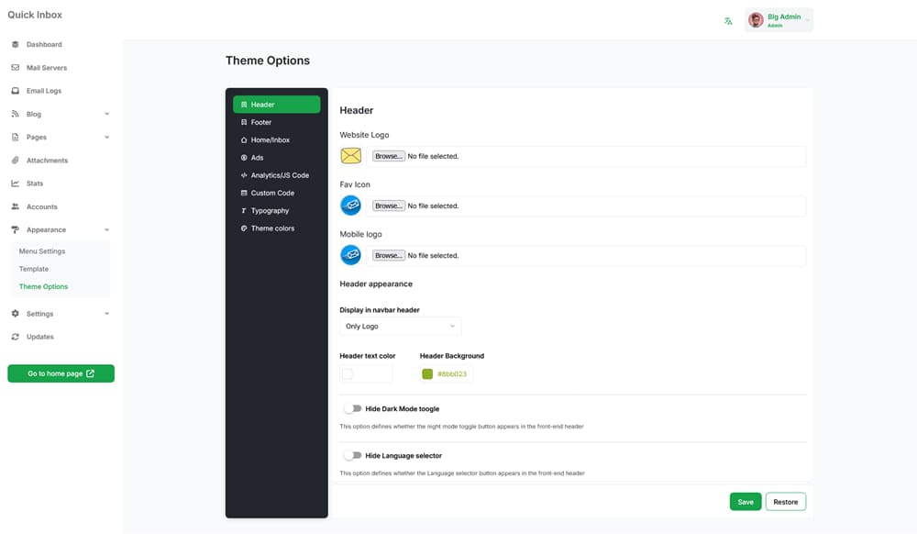Click the external link icon on home button
The height and width of the screenshot is (534, 917).
pos(90,373)
